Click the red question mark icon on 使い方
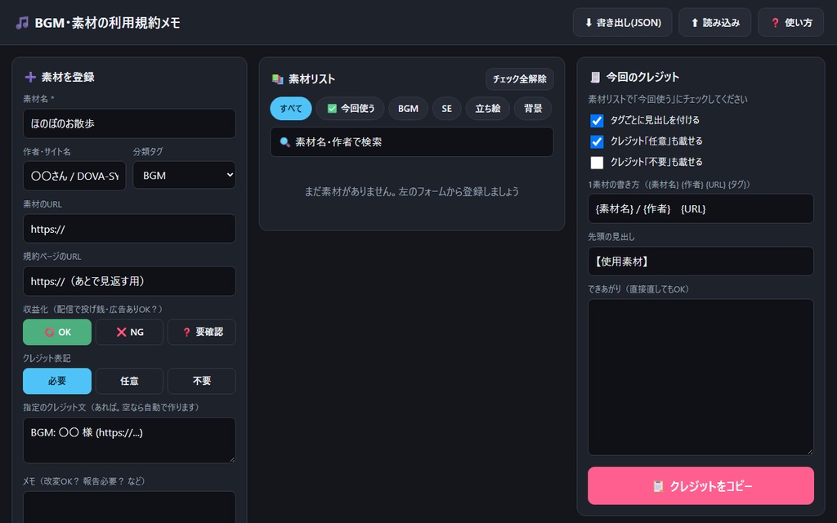837x523 pixels. coord(775,22)
